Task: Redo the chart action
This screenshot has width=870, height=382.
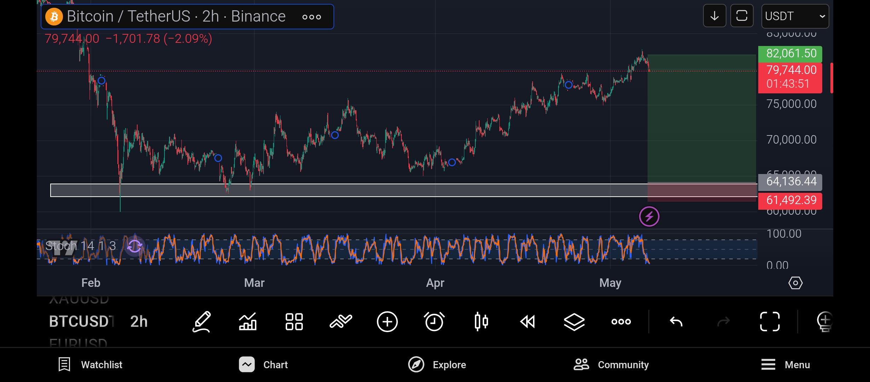Action: click(723, 322)
